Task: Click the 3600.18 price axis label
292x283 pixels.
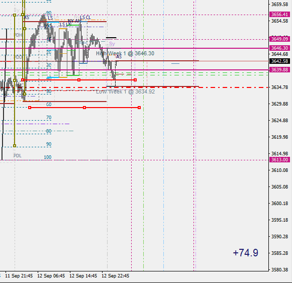Action: click(280, 203)
